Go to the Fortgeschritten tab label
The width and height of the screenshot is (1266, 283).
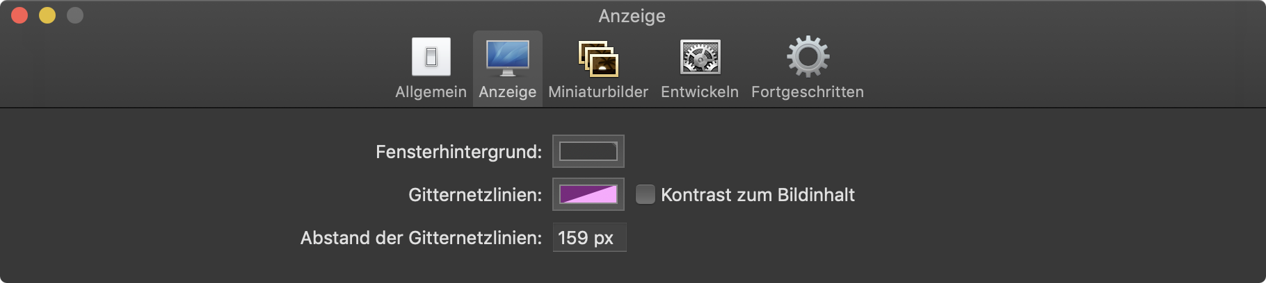[808, 92]
